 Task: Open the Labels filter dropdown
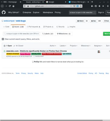63,46
